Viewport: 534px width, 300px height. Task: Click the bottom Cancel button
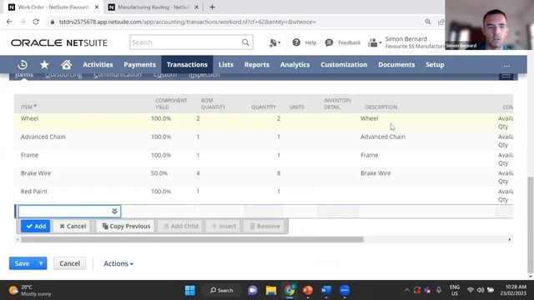[x=69, y=263]
